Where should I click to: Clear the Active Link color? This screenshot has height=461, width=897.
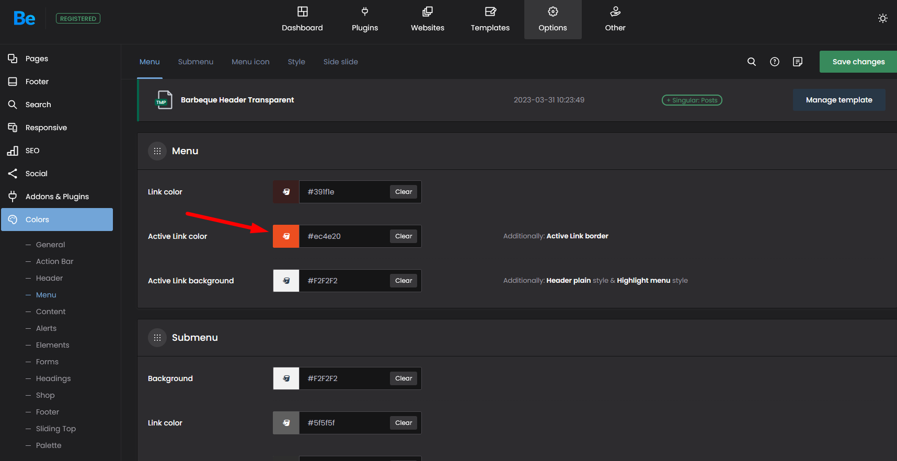pyautogui.click(x=404, y=236)
